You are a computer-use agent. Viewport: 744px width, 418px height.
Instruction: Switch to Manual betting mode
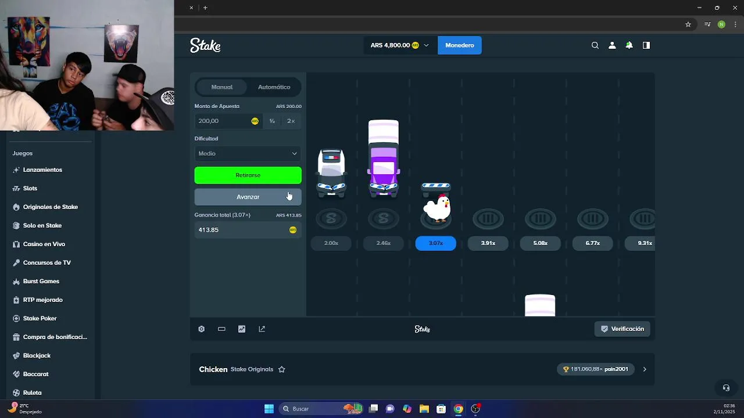point(221,87)
